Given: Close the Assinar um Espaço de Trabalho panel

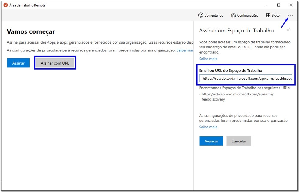Looking at the screenshot, I should [x=288, y=30].
